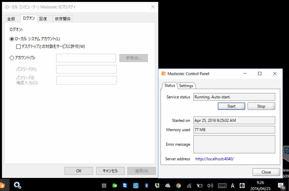This screenshot has width=289, height=191.
Task: Click the キャンセル button
Action: [110, 171]
